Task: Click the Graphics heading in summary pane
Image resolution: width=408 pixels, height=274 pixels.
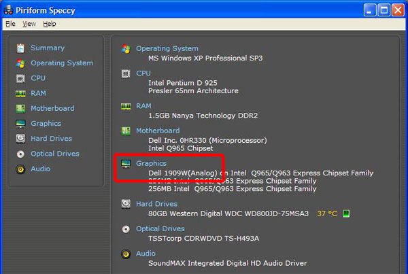Action: (151, 163)
